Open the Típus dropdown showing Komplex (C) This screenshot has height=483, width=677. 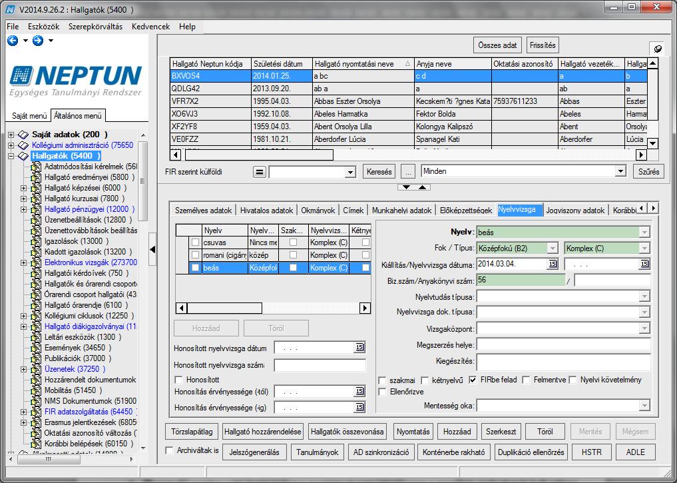[x=644, y=248]
